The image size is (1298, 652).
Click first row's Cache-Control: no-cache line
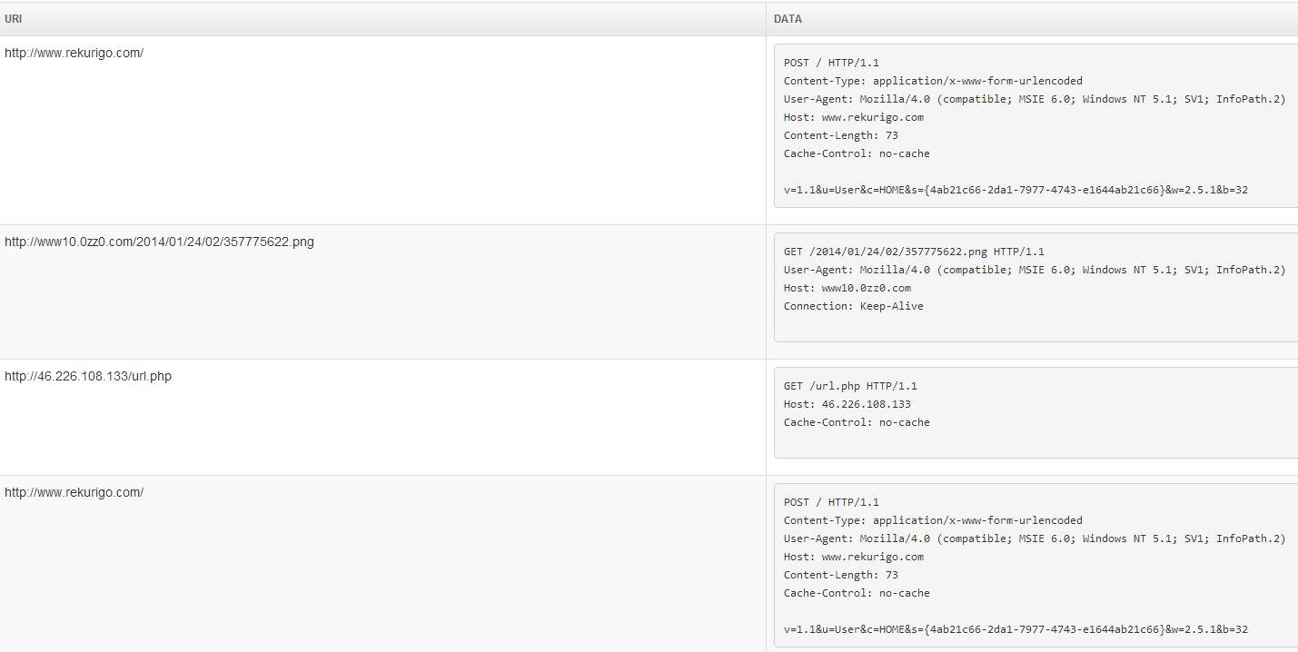[x=857, y=153]
